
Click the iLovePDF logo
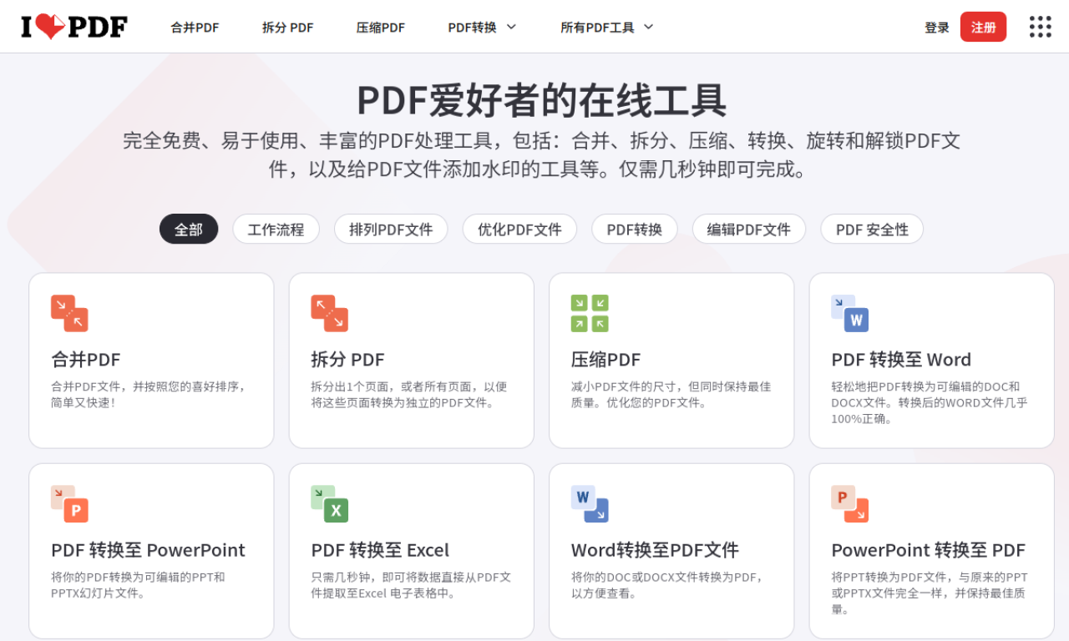tap(74, 27)
